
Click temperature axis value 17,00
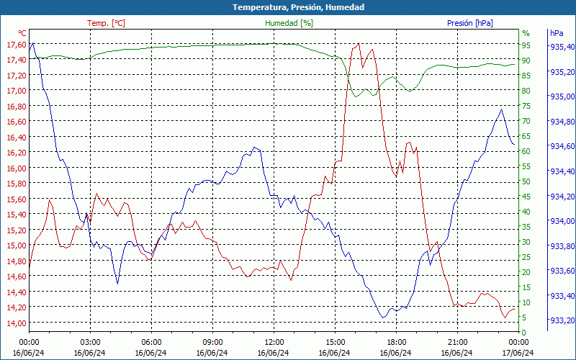pos(17,91)
